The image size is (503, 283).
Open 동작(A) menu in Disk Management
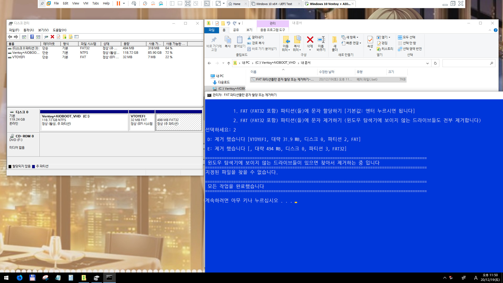pos(29,30)
